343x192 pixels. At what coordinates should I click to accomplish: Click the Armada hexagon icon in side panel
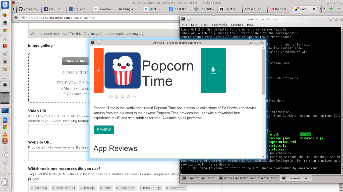pos(5,84)
